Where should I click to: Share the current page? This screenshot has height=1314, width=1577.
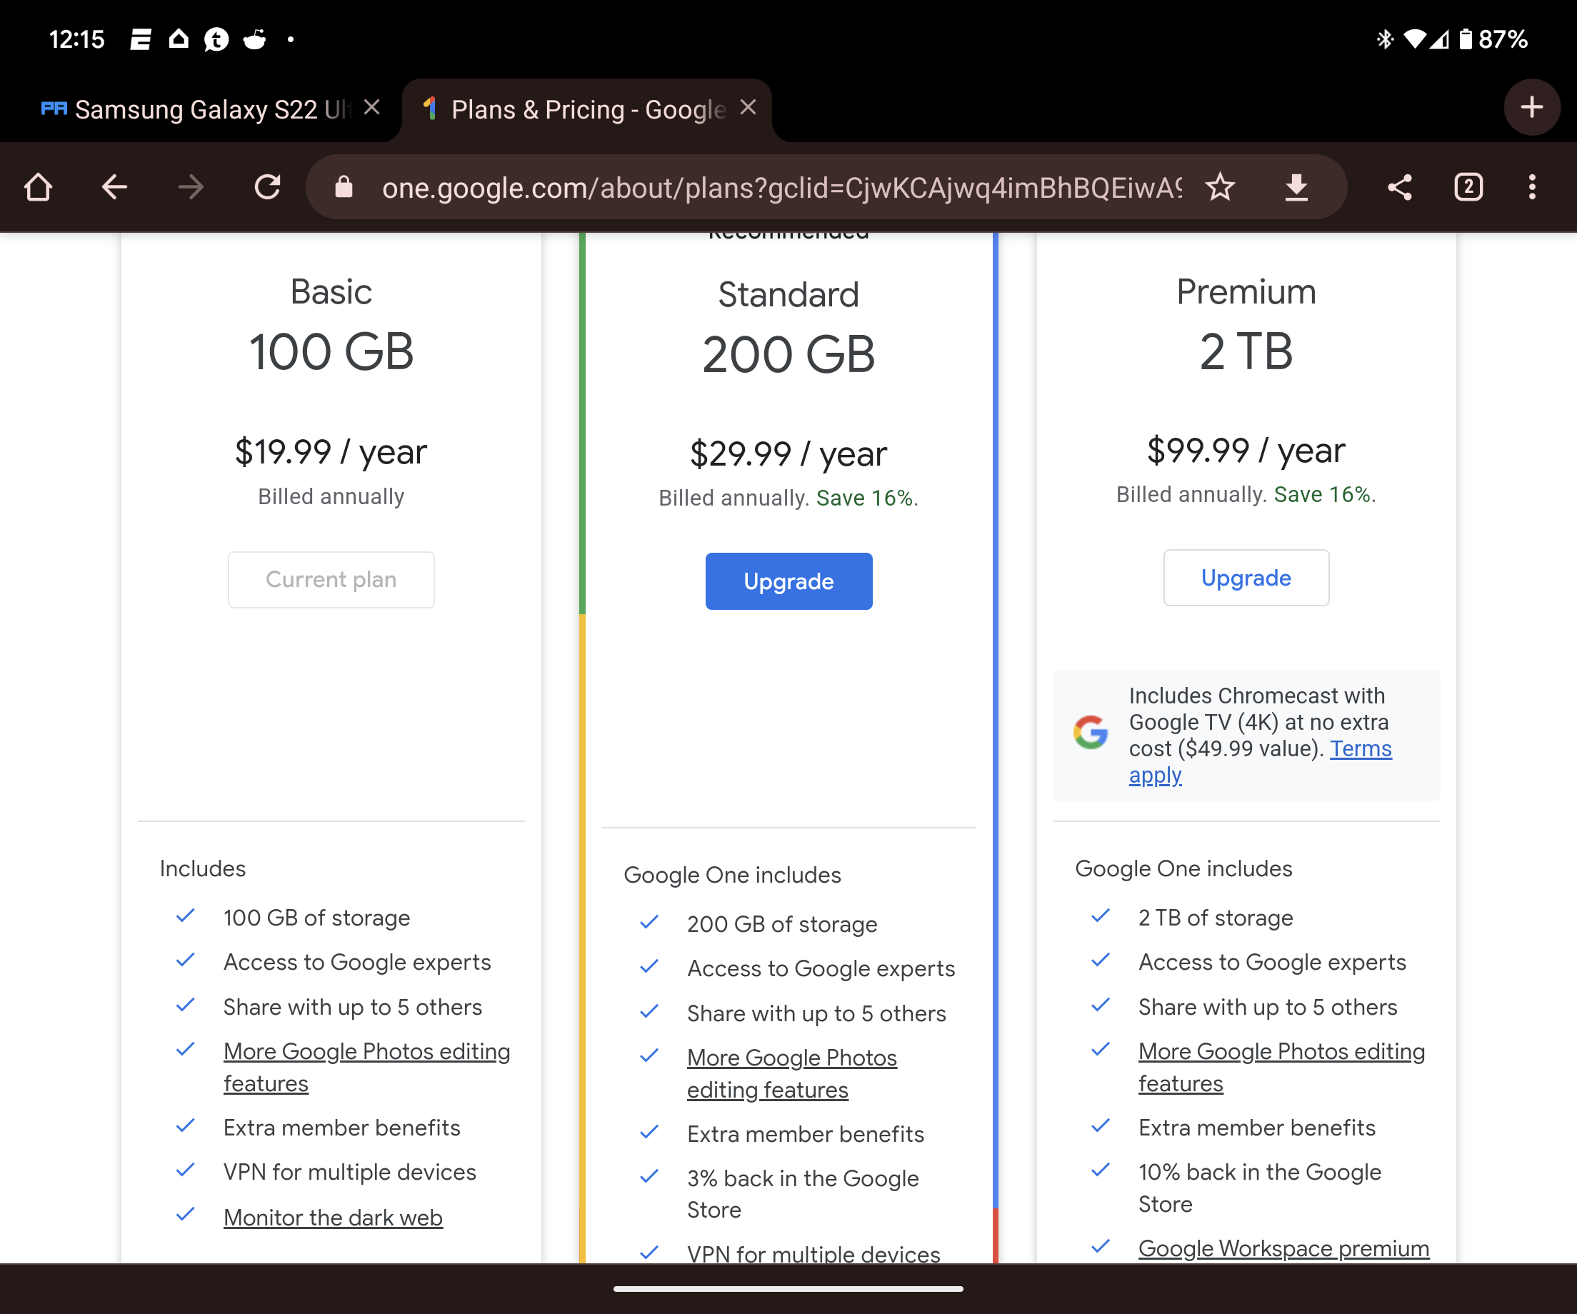point(1399,187)
